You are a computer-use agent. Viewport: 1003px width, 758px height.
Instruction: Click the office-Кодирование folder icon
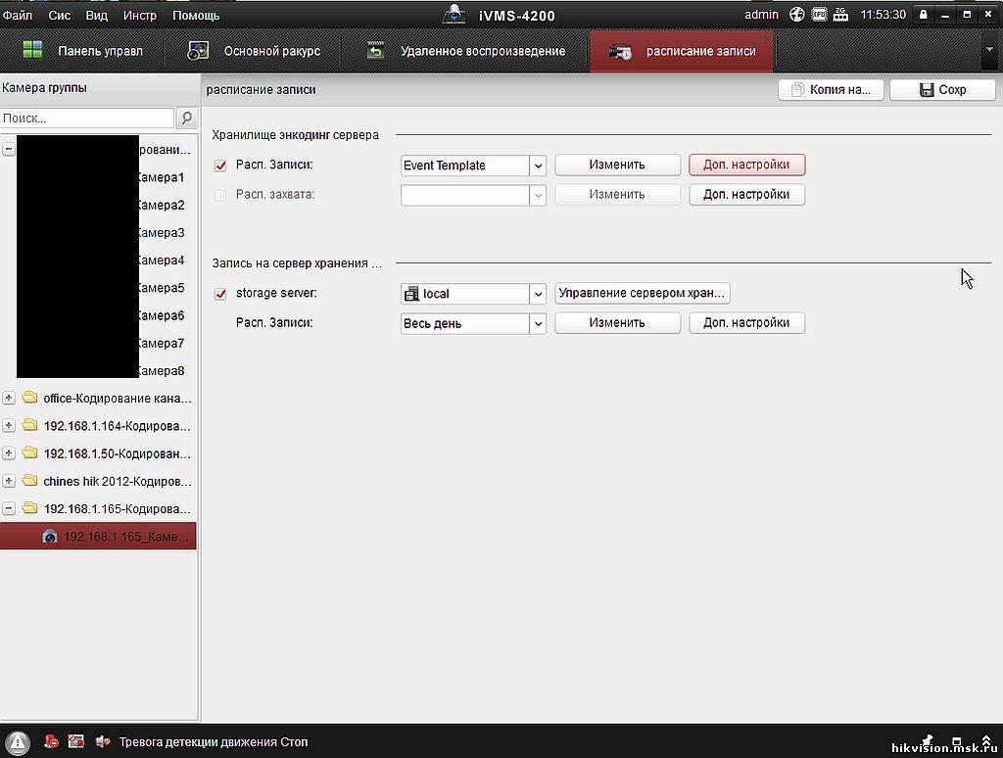click(x=30, y=398)
